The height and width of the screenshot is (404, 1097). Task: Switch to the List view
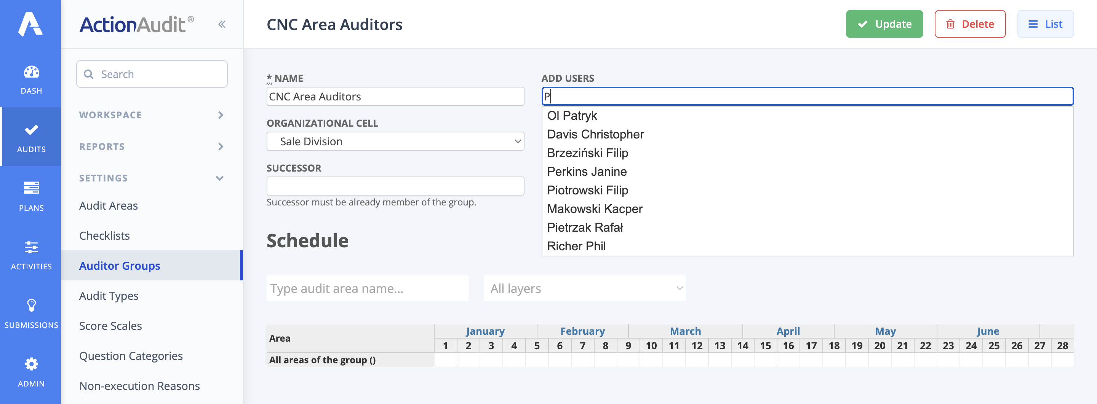(x=1046, y=24)
